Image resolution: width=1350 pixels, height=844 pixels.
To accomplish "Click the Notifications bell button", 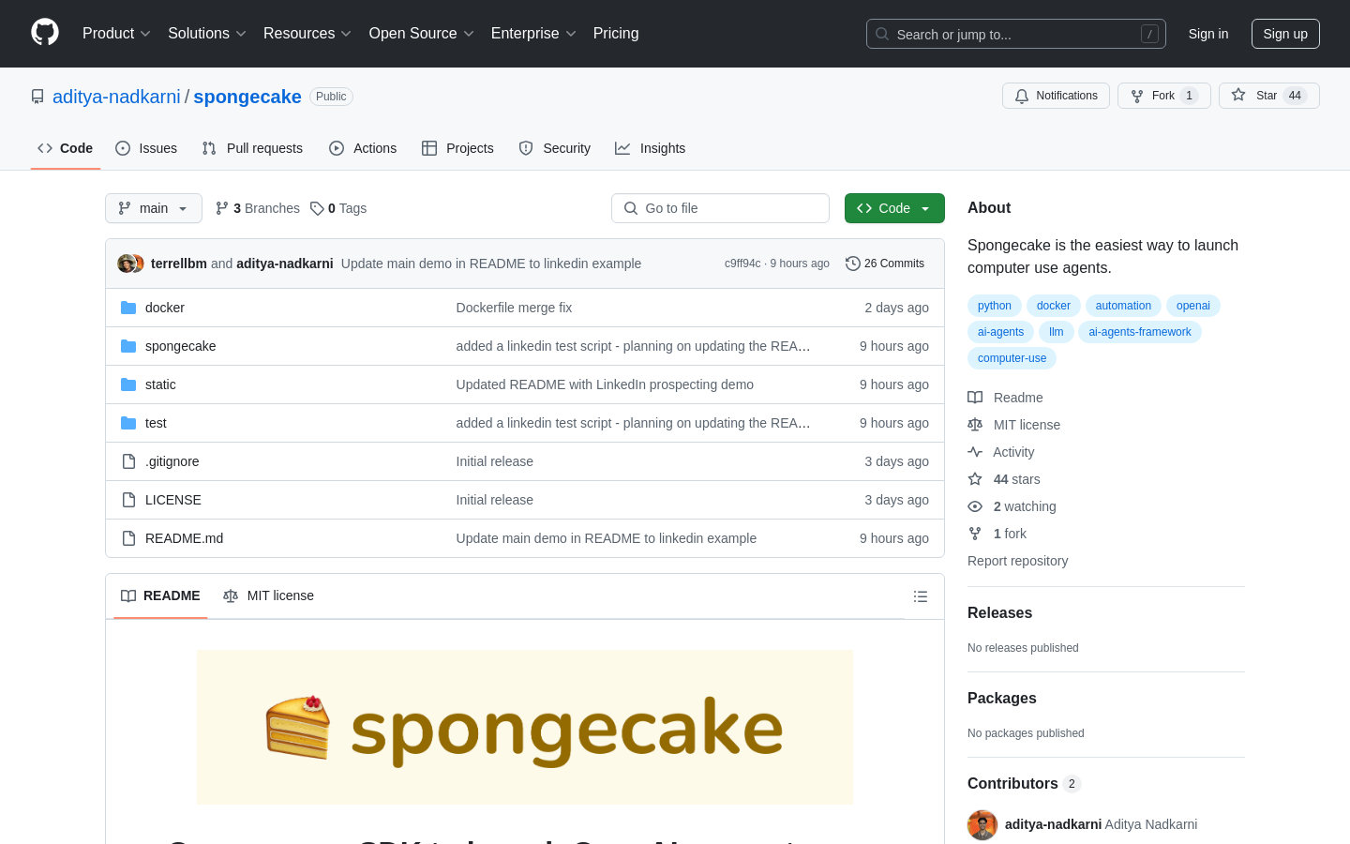I will [x=1056, y=96].
